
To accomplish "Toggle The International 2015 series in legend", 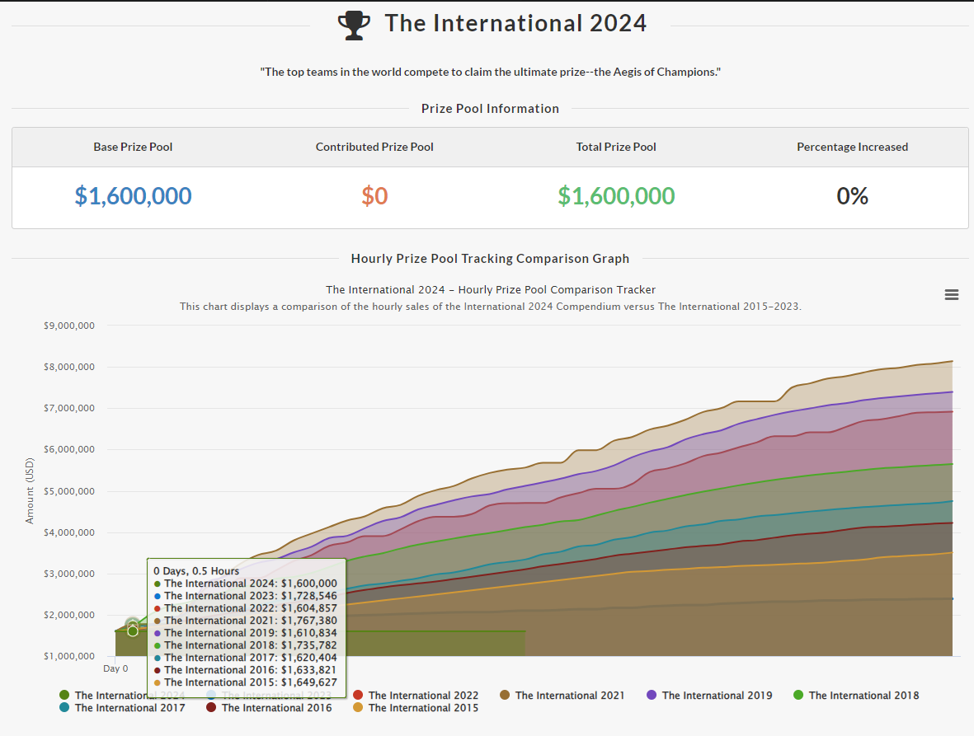I will click(x=416, y=707).
